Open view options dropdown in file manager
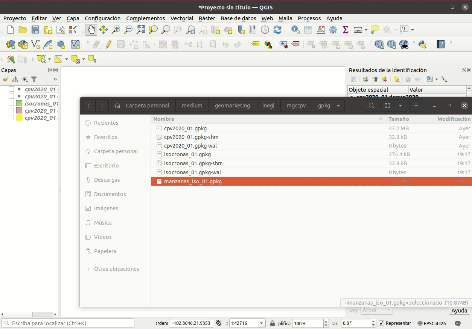 (x=400, y=106)
